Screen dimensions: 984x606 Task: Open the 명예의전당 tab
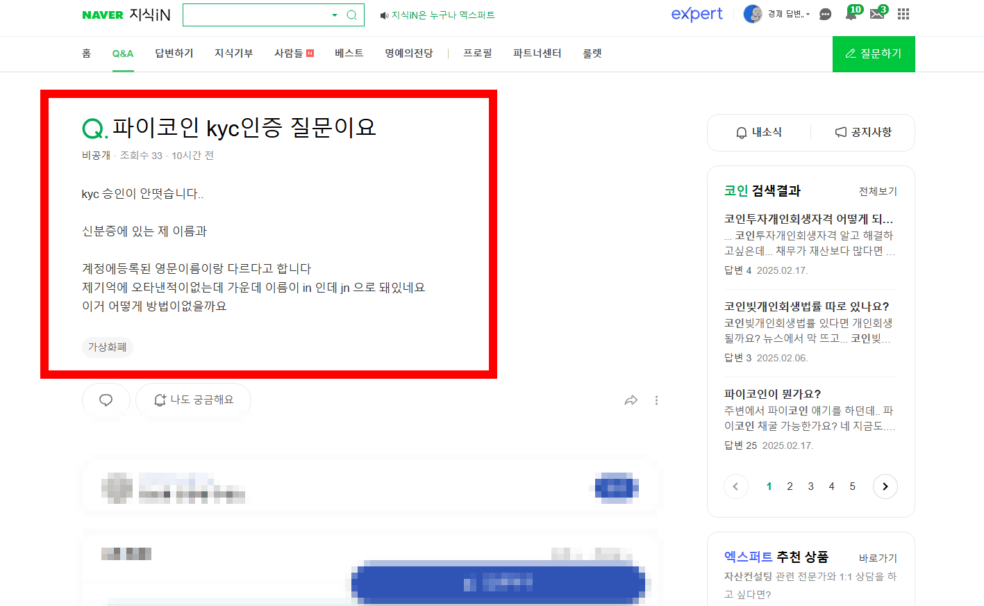[409, 54]
